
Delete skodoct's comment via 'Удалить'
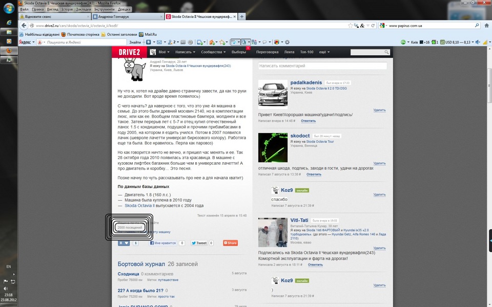[x=379, y=163]
